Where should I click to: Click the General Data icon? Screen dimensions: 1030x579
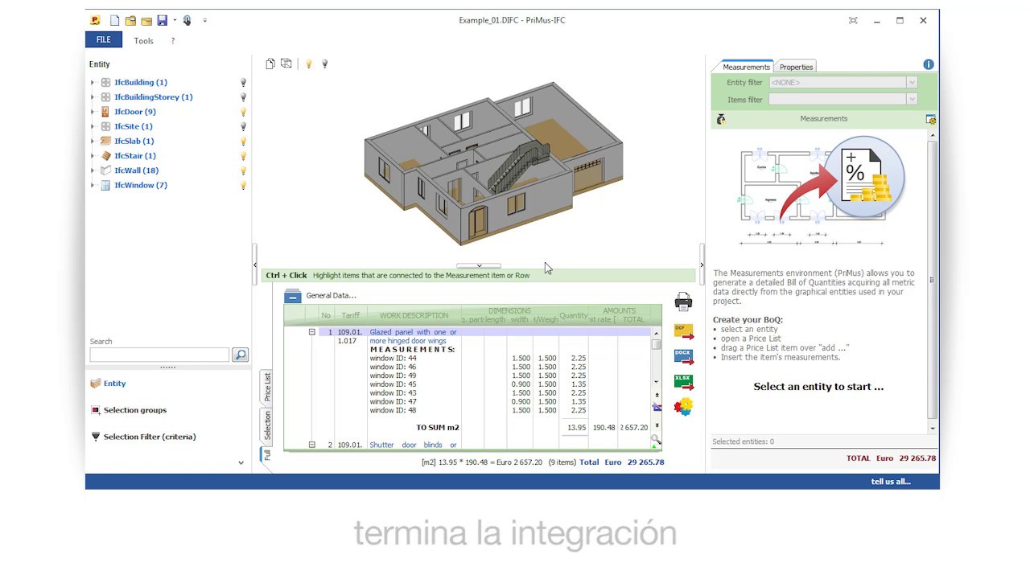pyautogui.click(x=293, y=296)
